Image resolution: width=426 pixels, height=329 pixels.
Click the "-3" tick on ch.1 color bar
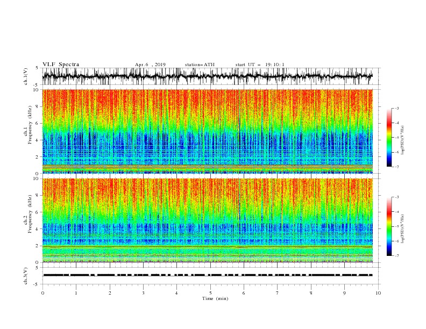click(397, 108)
